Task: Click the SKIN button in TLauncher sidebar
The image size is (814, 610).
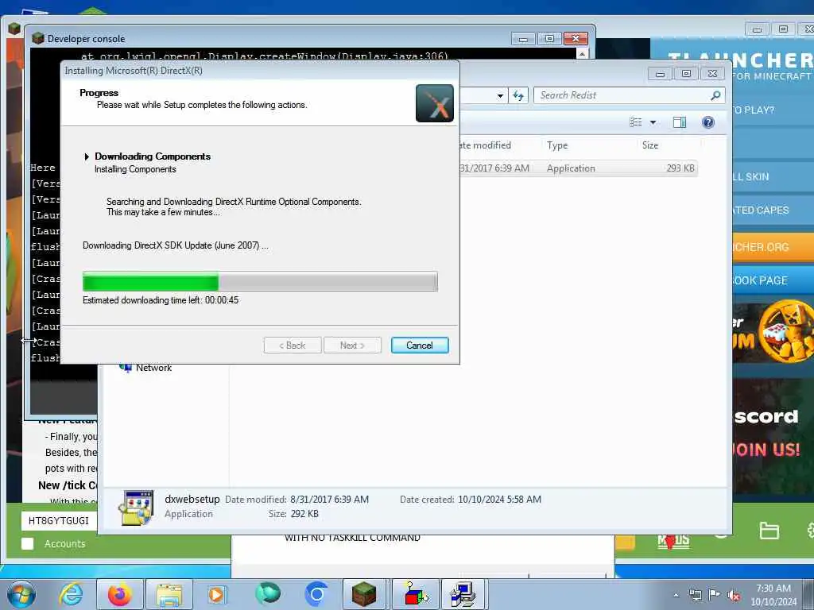Action: coord(773,177)
